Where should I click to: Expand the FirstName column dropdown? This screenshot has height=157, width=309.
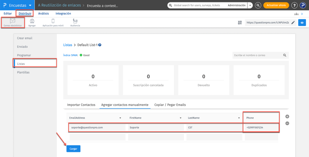181,118
